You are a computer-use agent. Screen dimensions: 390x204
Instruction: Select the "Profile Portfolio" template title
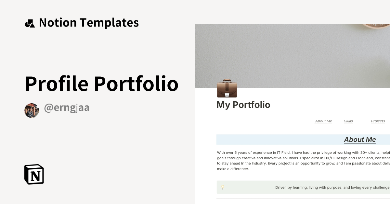pos(102,84)
